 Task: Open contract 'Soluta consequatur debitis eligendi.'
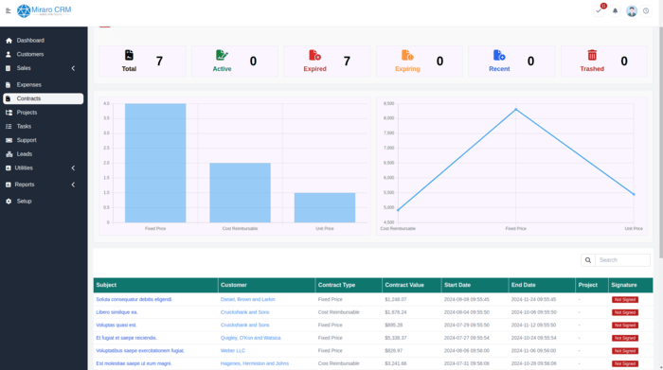[x=134, y=299]
